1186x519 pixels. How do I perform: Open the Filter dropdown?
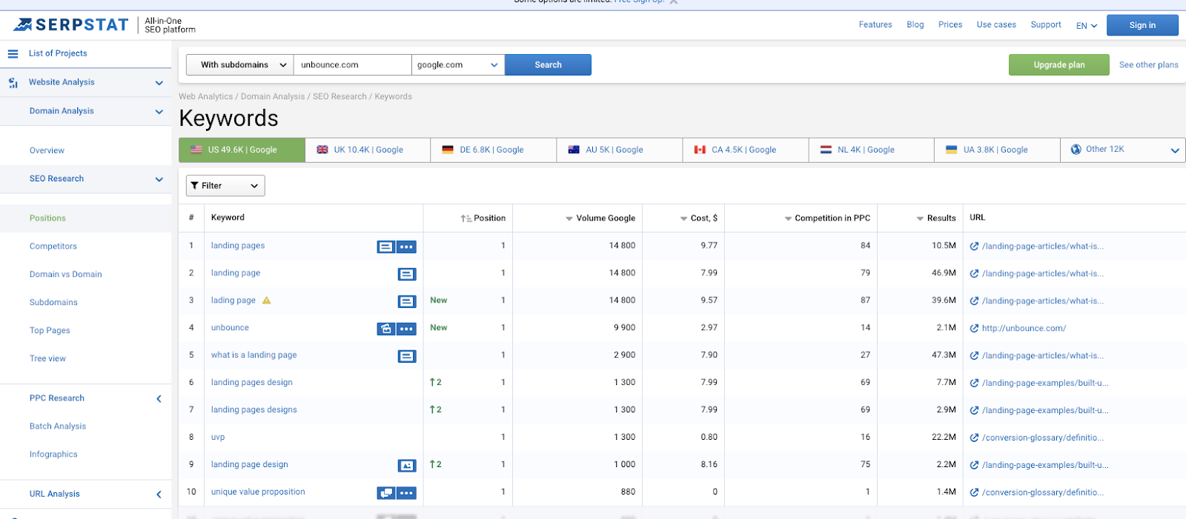click(225, 186)
